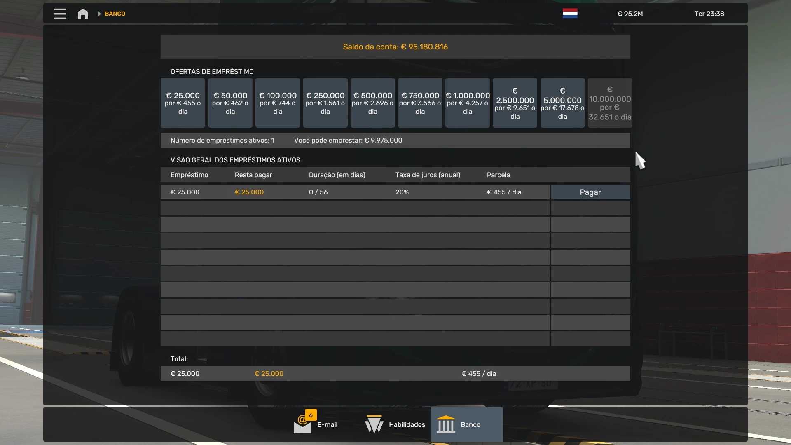The image size is (791, 445).
Task: Pick the € 250.000 loan offer
Action: click(325, 103)
